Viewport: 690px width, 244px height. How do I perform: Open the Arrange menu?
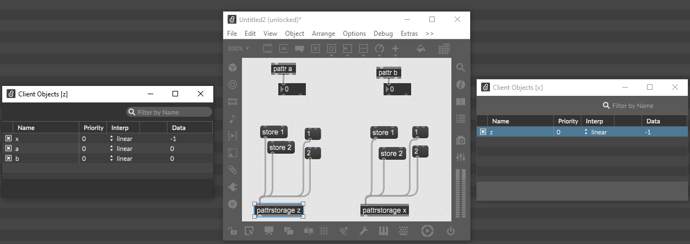tap(324, 34)
